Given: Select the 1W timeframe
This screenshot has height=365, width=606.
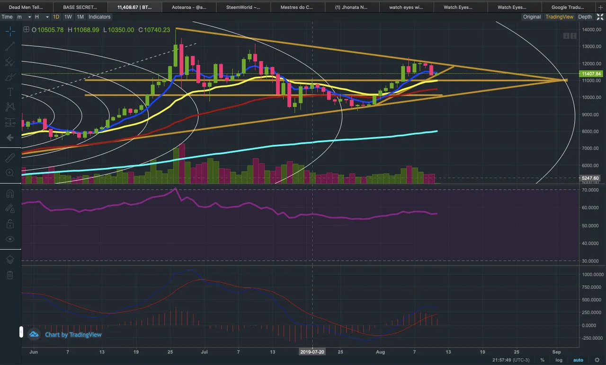Looking at the screenshot, I should [x=68, y=17].
